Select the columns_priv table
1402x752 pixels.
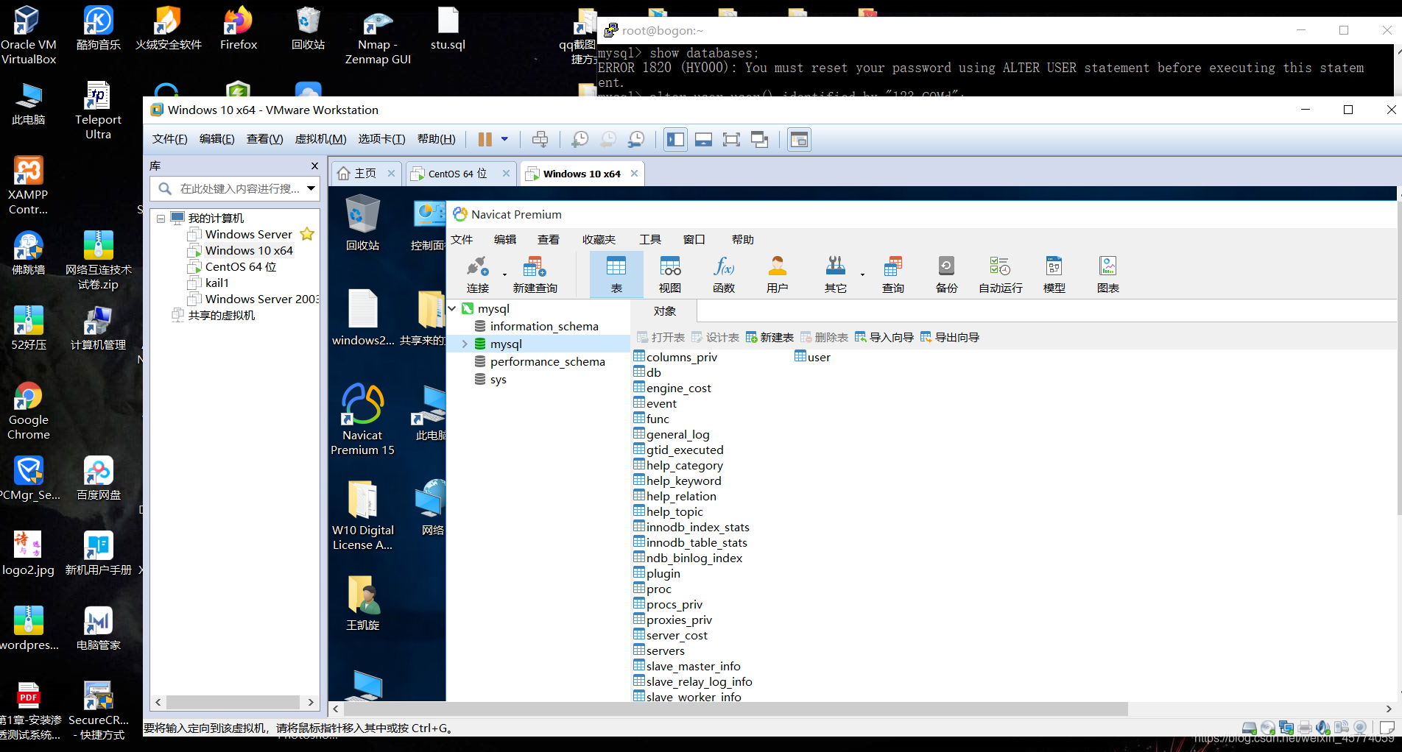point(675,357)
